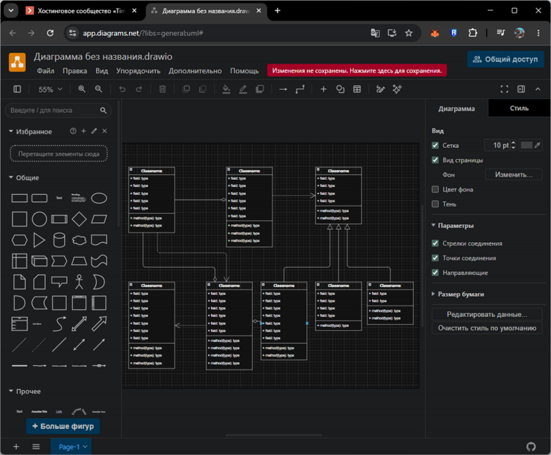551x455 pixels.
Task: Click the Table icon in toolbar
Action: (357, 90)
